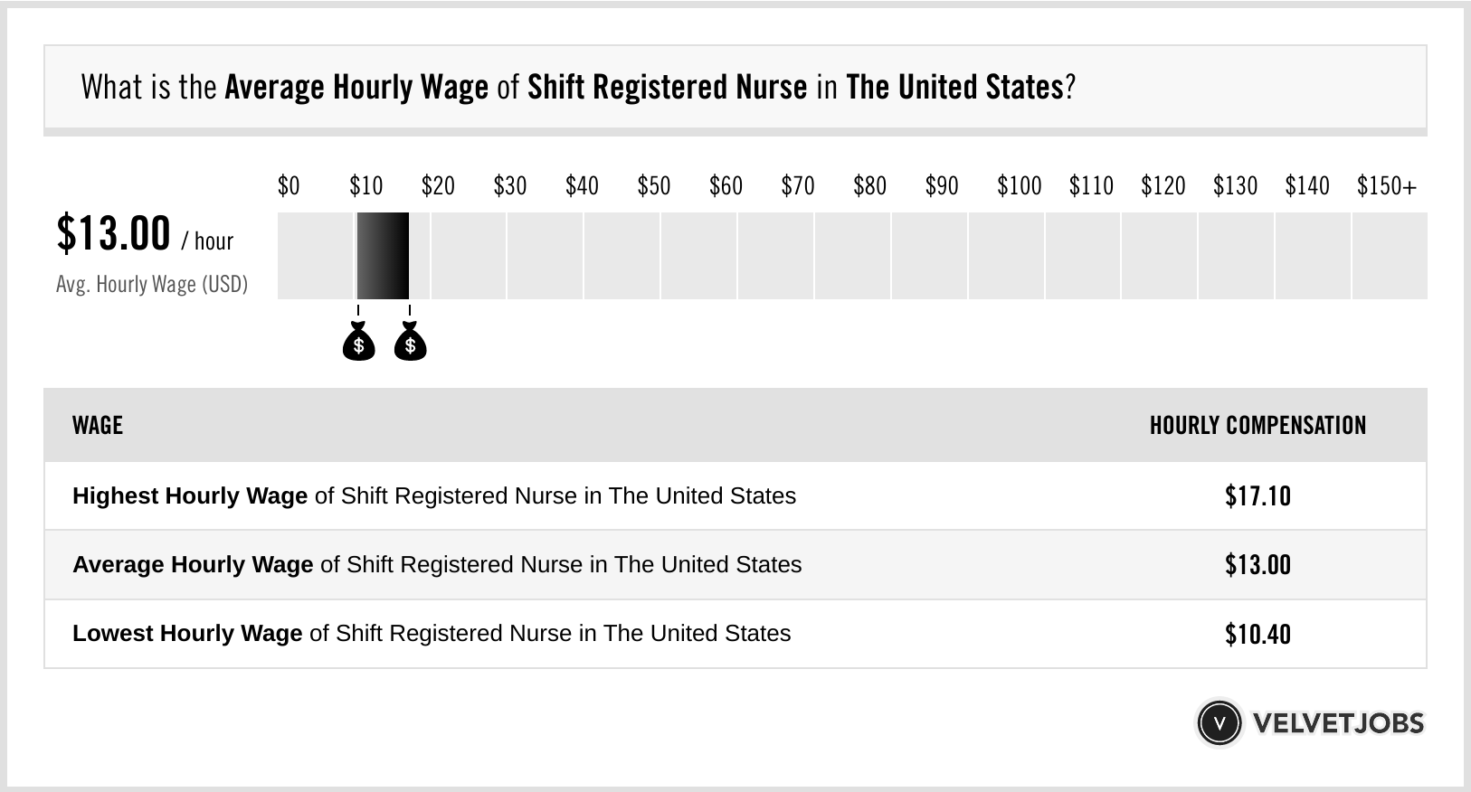
Task: Click the $10.40 compensation value
Action: coord(1257,634)
